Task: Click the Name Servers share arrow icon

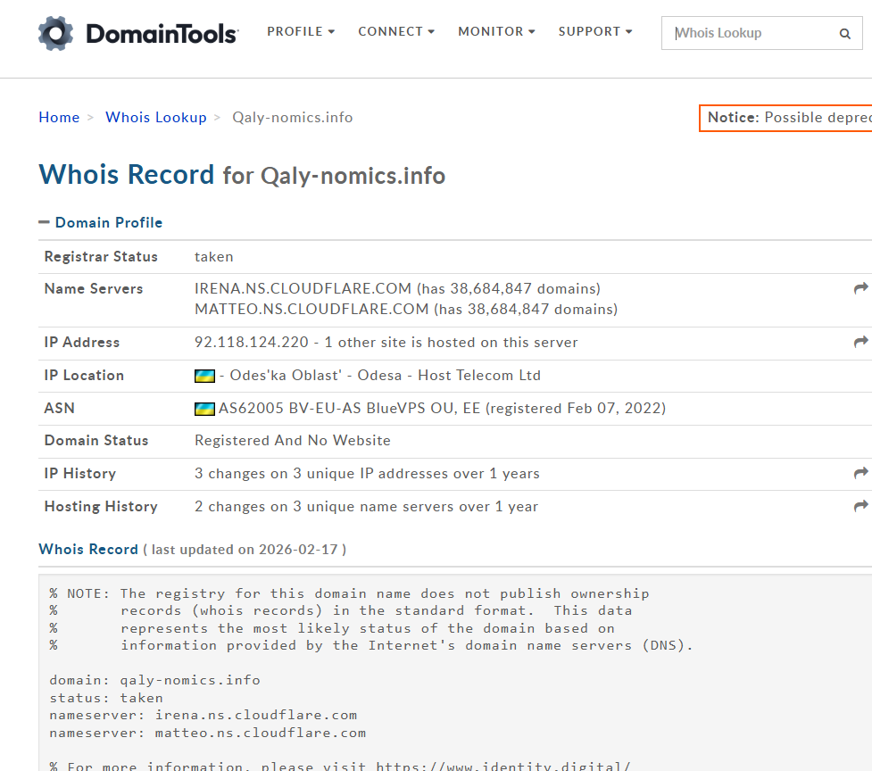Action: pos(860,288)
